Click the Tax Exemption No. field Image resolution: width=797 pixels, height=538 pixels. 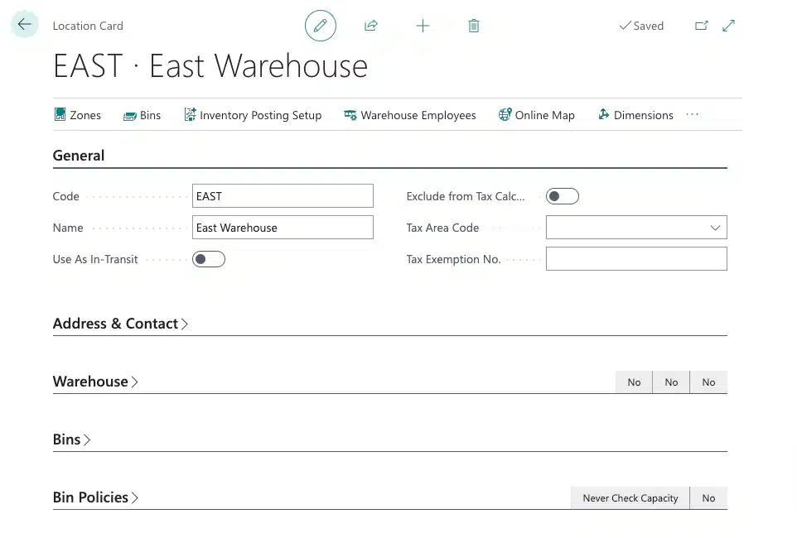636,259
